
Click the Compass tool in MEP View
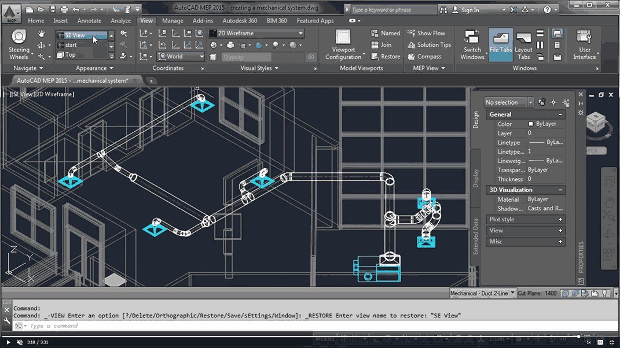424,57
